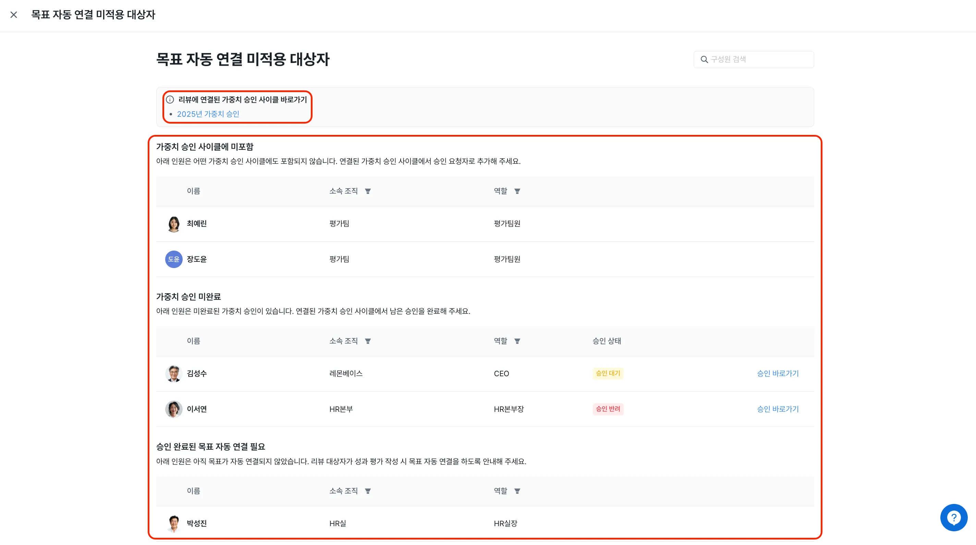Click the CEO role cell

click(501, 373)
